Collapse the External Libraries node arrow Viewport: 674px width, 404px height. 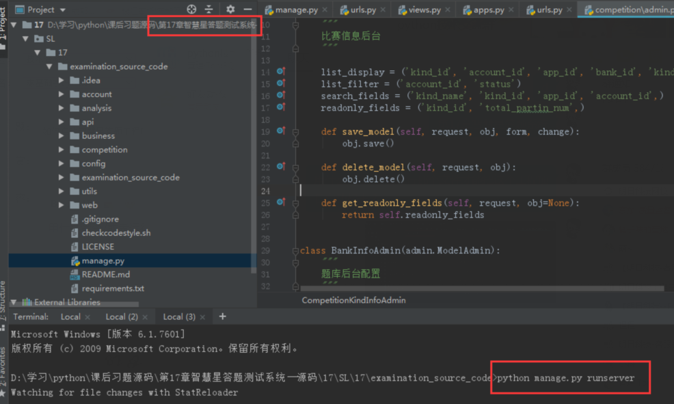click(x=14, y=303)
